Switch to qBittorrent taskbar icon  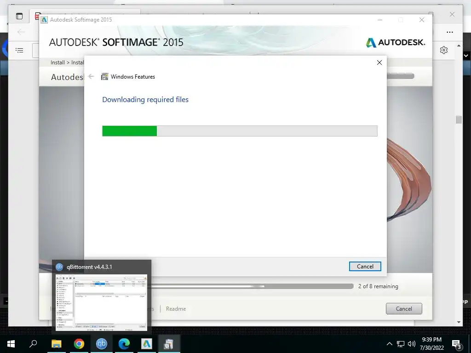point(102,344)
